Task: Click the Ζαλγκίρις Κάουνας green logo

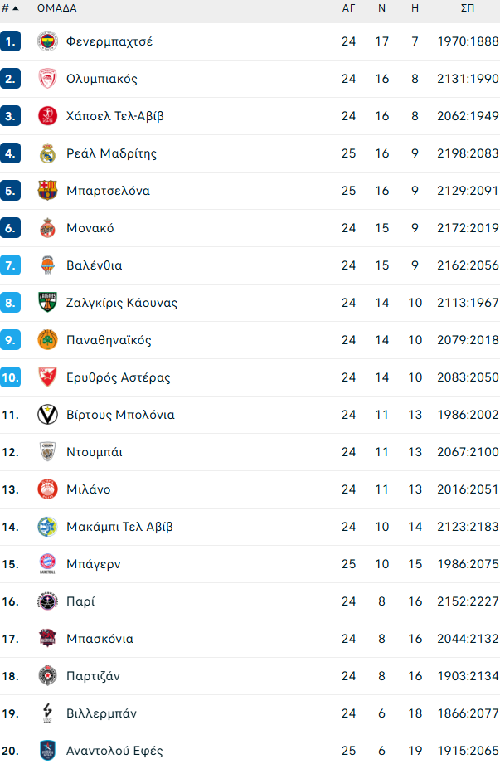Action: pos(47,302)
